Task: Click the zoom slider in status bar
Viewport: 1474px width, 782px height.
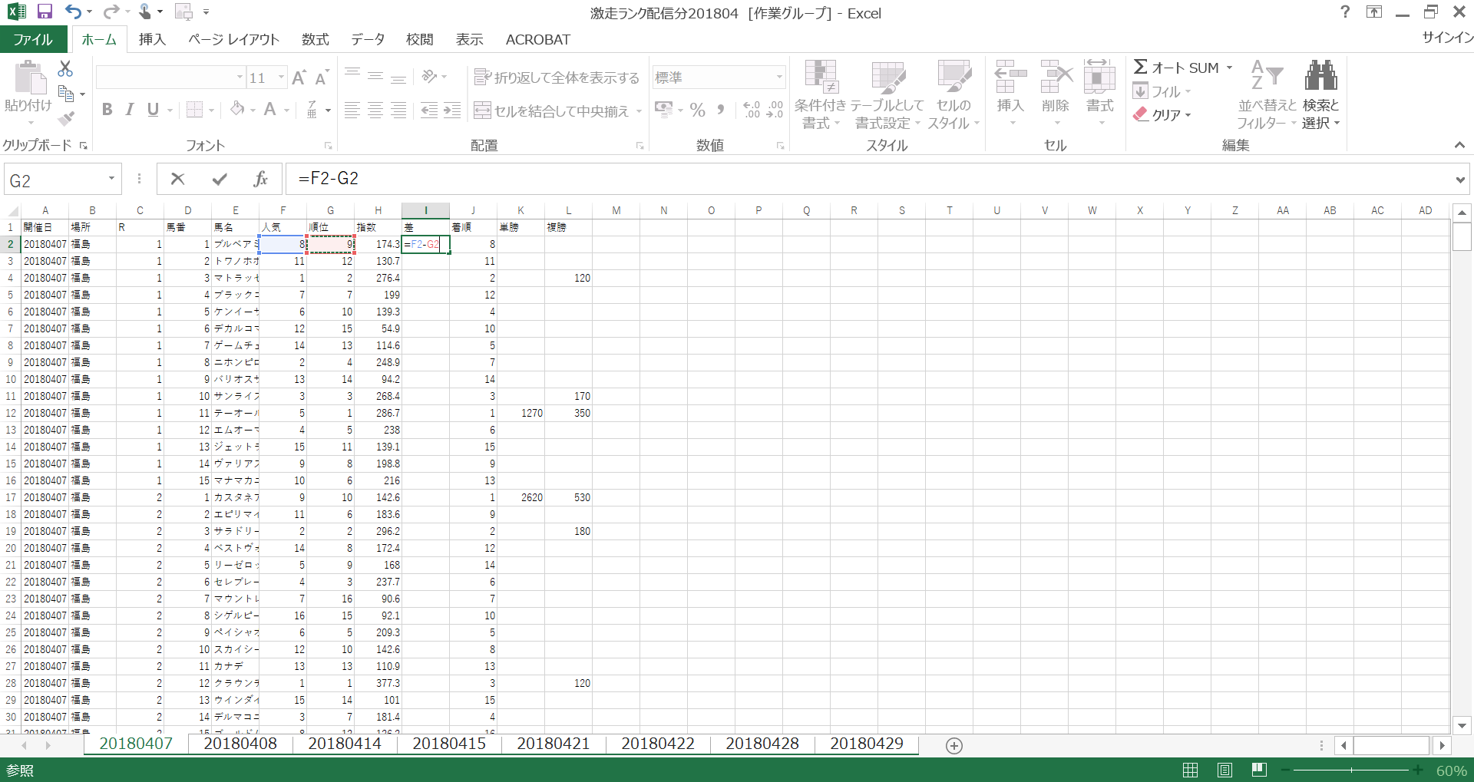Action: [1351, 770]
